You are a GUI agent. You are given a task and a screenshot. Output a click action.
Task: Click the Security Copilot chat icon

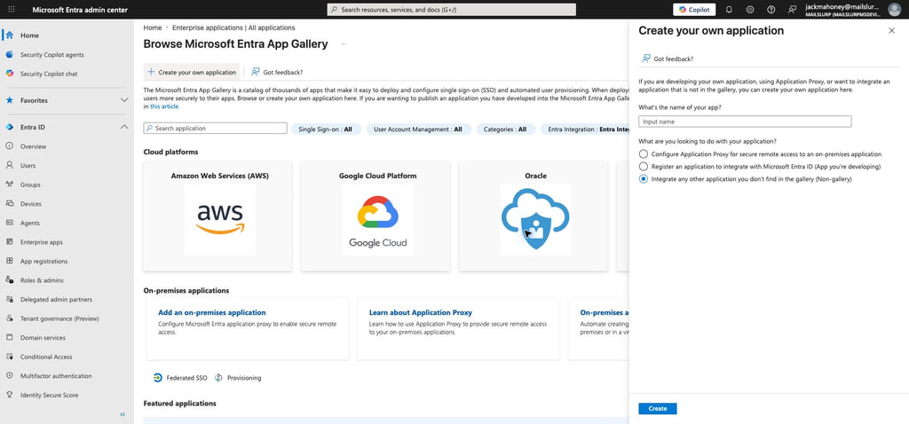[x=9, y=74]
